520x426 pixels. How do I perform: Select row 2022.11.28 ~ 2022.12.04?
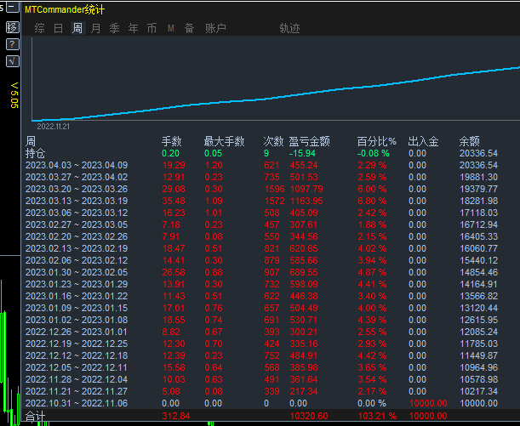pos(77,379)
